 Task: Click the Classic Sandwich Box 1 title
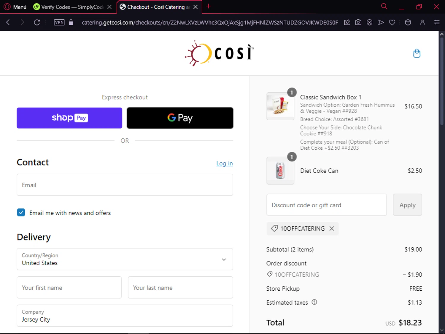point(331,97)
